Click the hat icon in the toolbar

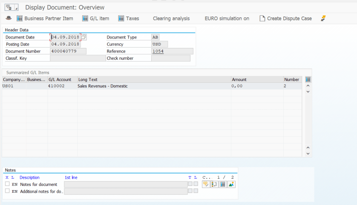point(9,18)
